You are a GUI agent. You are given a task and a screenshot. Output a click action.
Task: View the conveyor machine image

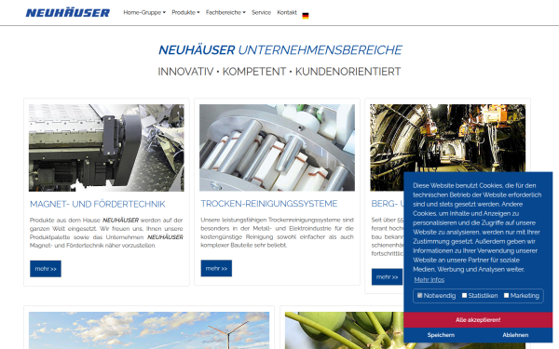106,148
